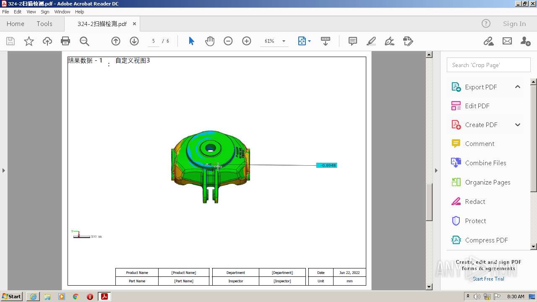Click tools pane scrollbar down arrow
537x302 pixels.
tap(534, 247)
